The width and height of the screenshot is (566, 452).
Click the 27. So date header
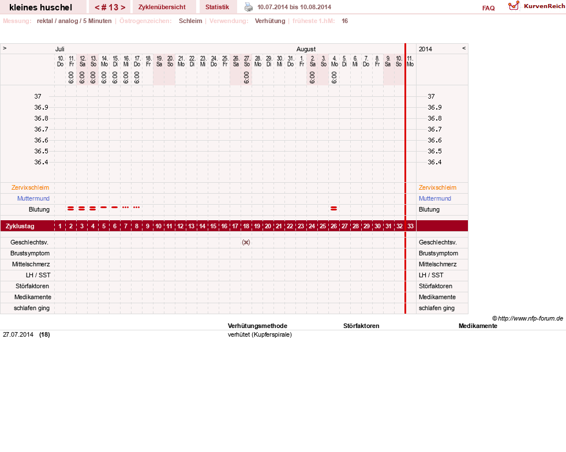click(247, 61)
